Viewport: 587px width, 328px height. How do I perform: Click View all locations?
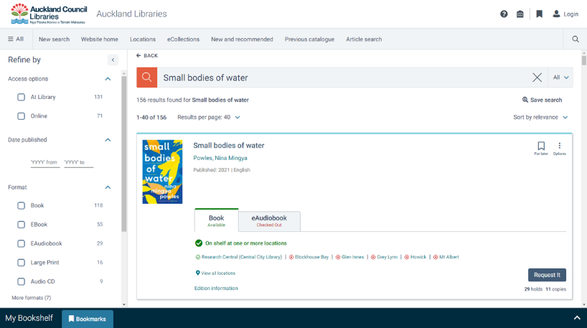coord(215,273)
